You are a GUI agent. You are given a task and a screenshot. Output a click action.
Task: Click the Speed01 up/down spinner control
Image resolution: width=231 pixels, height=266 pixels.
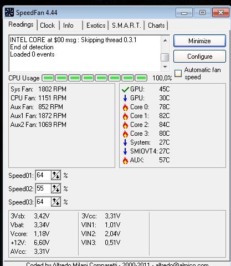pyautogui.click(x=56, y=175)
